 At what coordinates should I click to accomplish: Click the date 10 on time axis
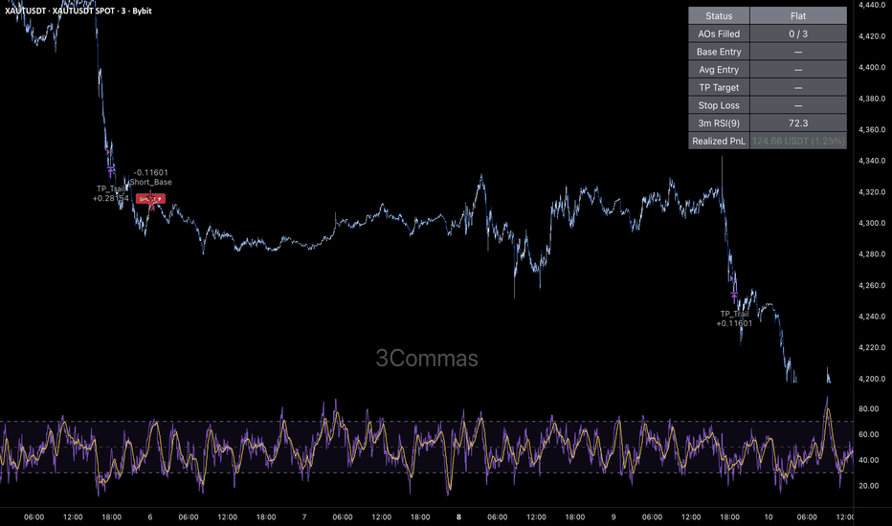click(769, 516)
